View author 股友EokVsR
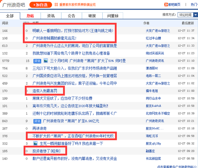 click(x=153, y=106)
